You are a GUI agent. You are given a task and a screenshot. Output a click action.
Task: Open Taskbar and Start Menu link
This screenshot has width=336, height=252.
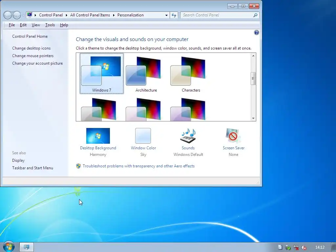pos(32,168)
